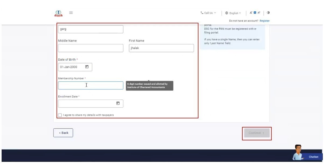
Task: Toggle high contrast mode icon
Action: [x=268, y=13]
